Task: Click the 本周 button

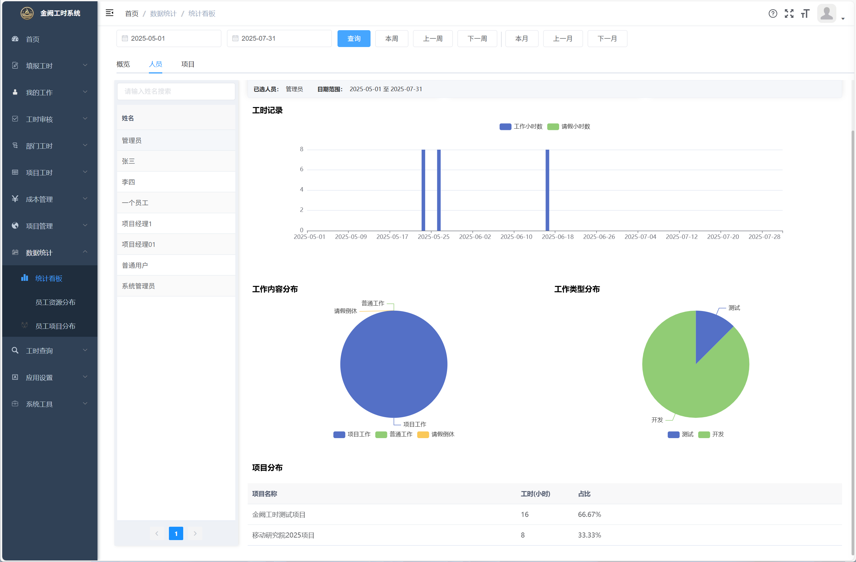Action: coord(391,38)
